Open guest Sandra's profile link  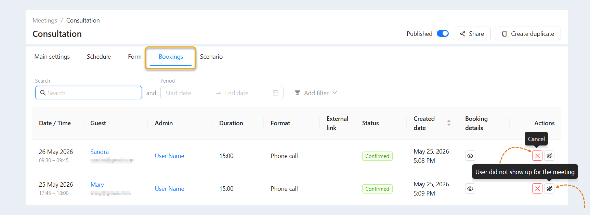(x=100, y=152)
